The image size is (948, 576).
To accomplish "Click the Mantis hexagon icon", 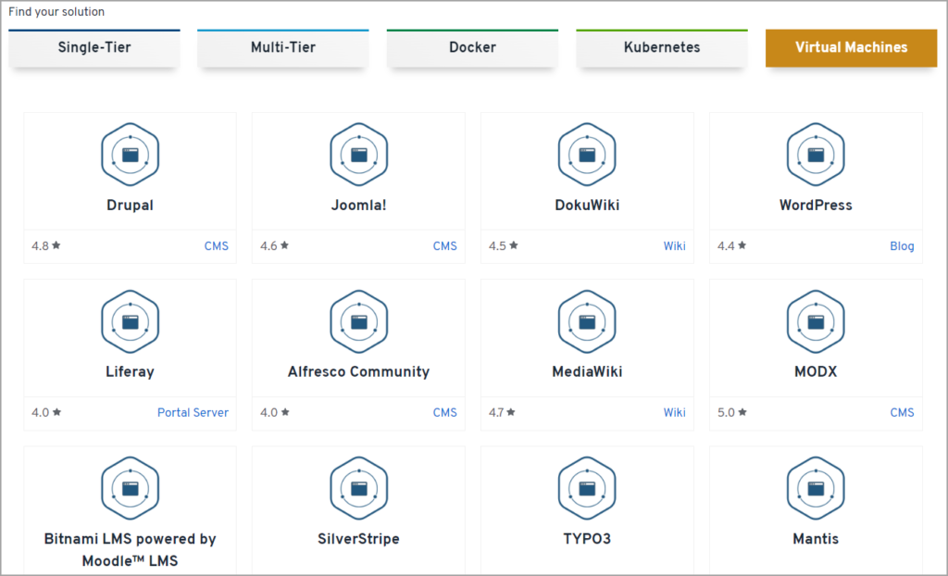I will tap(816, 487).
